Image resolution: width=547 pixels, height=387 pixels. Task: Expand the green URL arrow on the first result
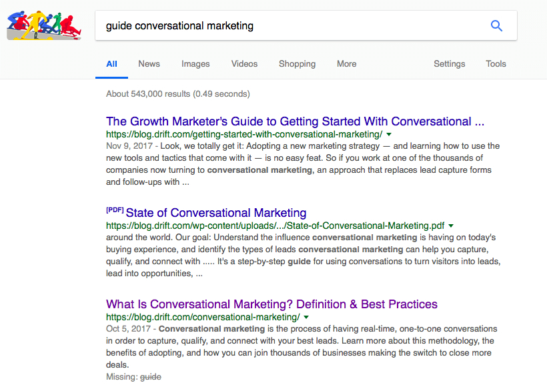pyautogui.click(x=389, y=133)
